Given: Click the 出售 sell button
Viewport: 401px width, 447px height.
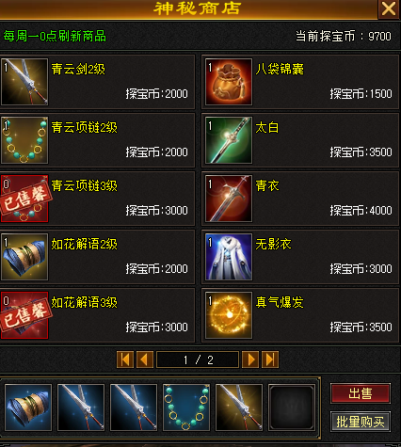Looking at the screenshot, I should [361, 393].
